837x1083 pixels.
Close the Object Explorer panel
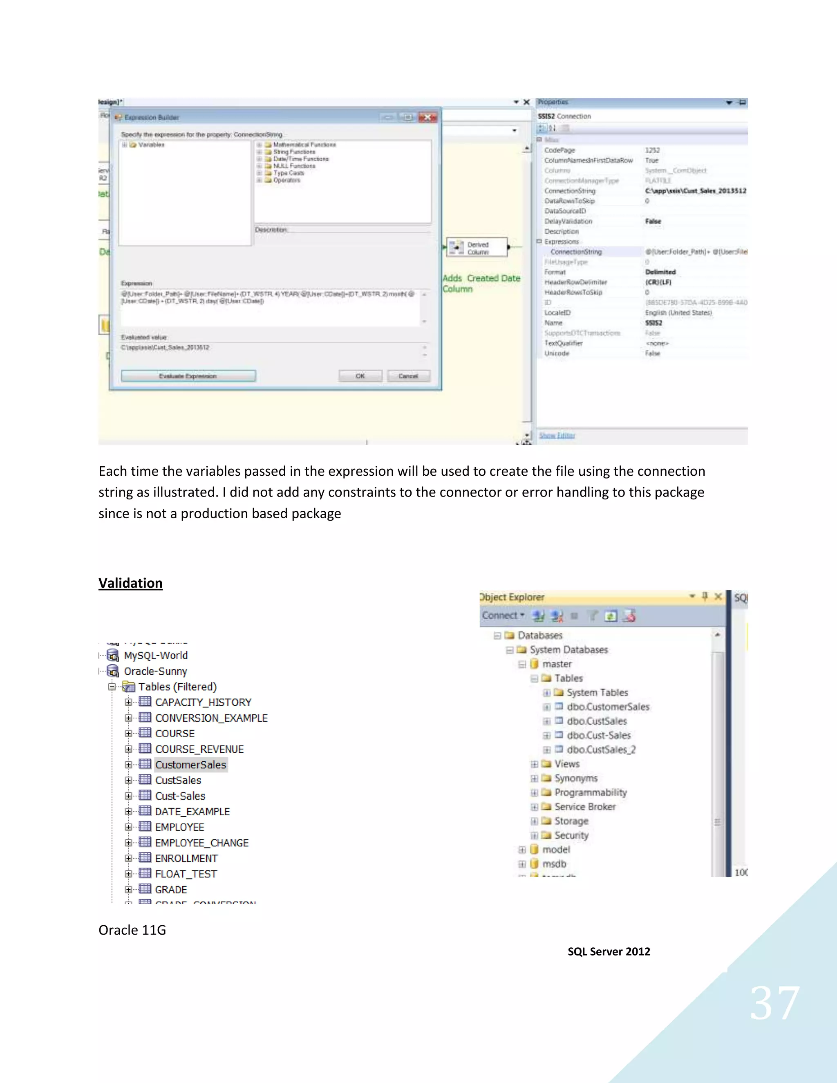click(718, 596)
